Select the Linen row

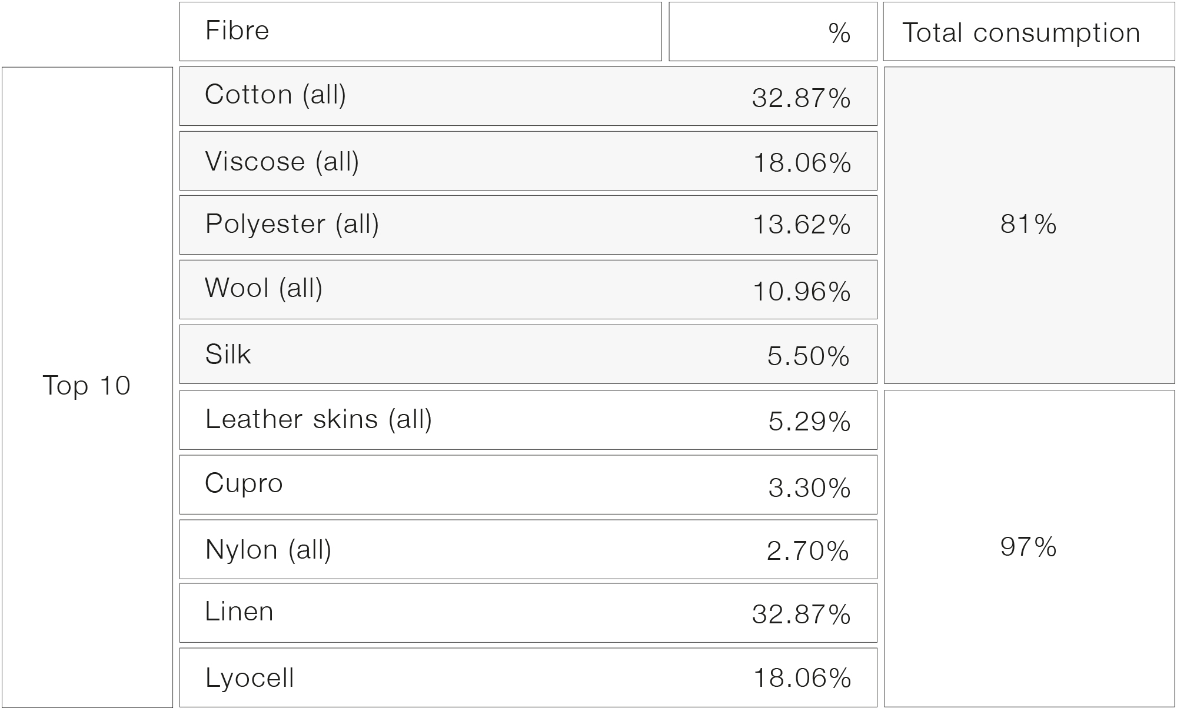pyautogui.click(x=528, y=613)
